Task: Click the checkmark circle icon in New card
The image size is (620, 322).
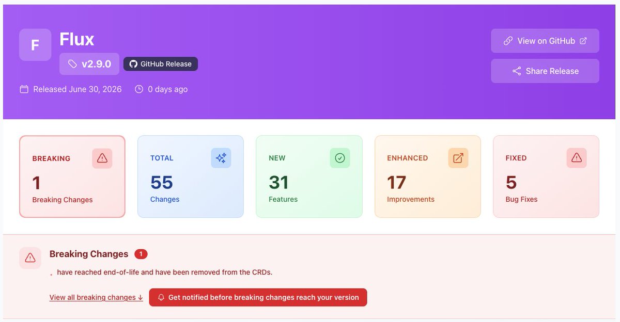Action: [339, 158]
